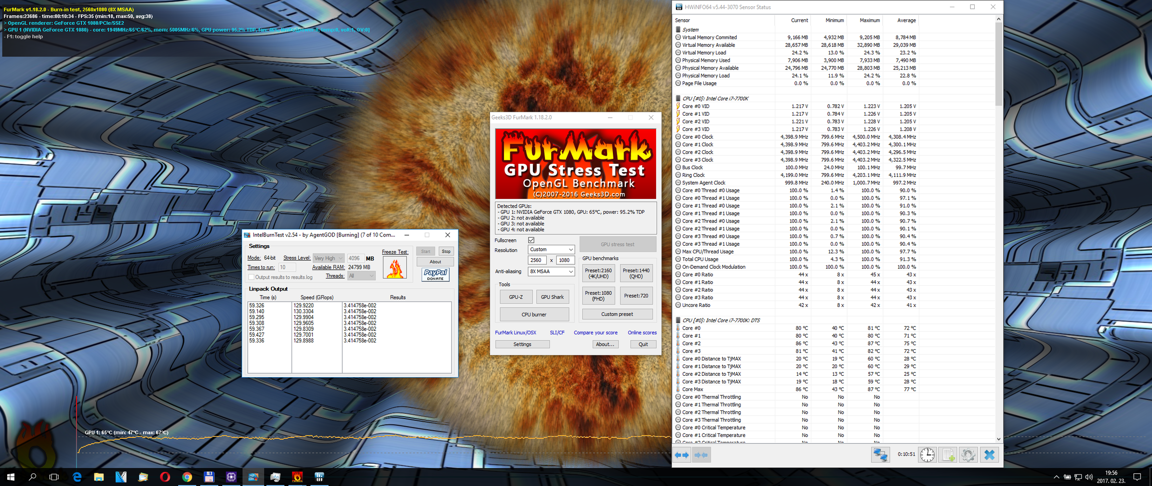1152x486 pixels.
Task: Open HWiNFO remote network monitoring icon
Action: click(880, 455)
